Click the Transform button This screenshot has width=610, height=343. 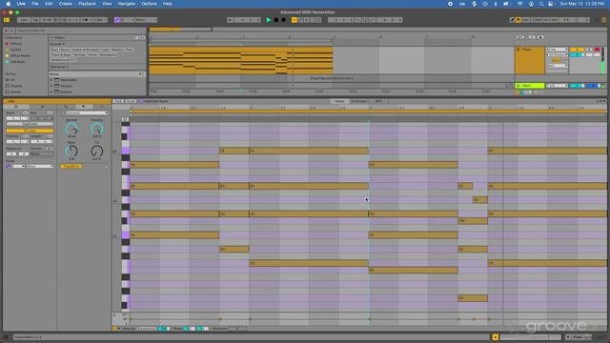tap(71, 166)
